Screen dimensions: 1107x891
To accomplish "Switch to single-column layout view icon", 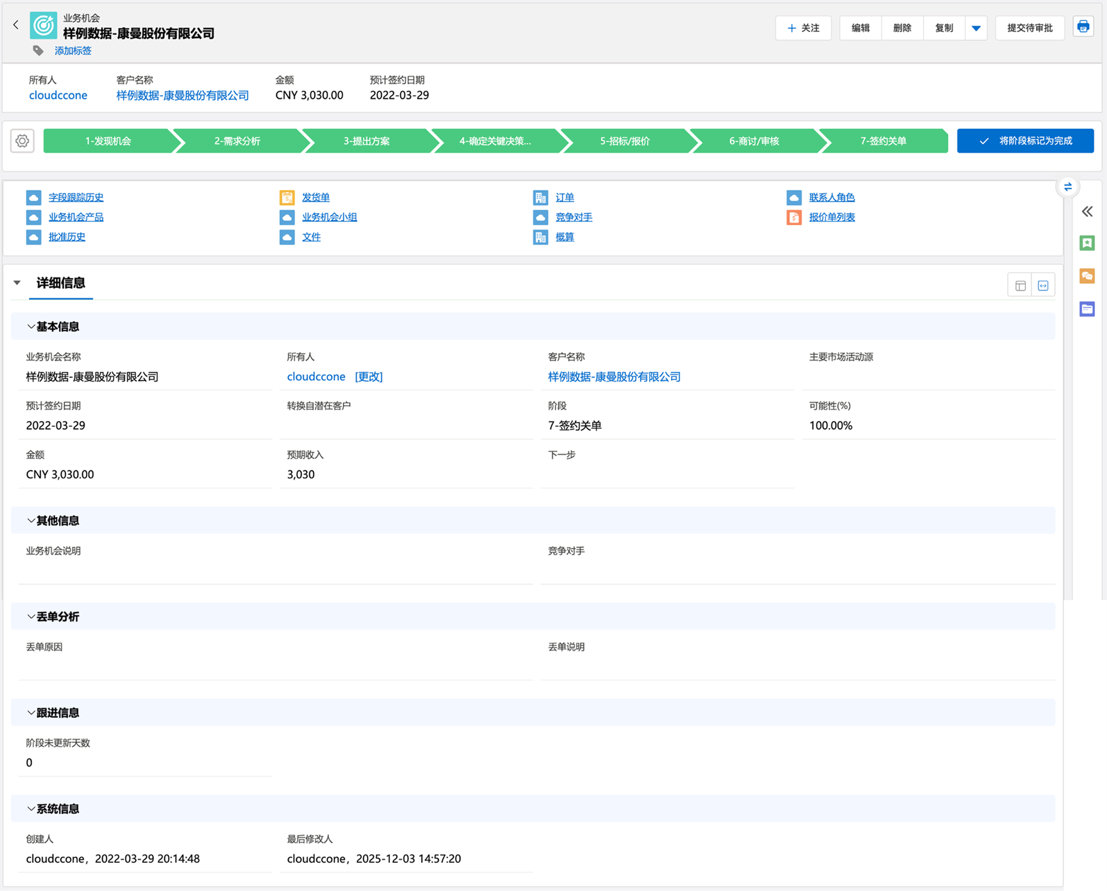I will coord(1020,285).
